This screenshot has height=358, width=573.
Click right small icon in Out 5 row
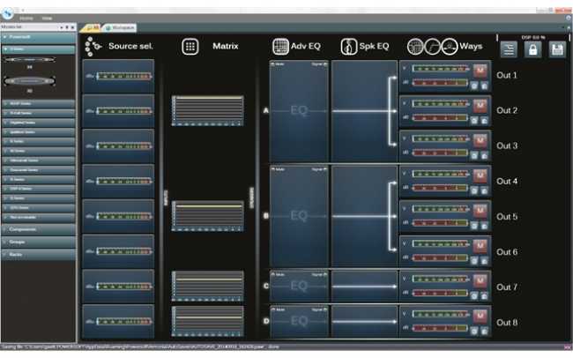click(x=484, y=226)
